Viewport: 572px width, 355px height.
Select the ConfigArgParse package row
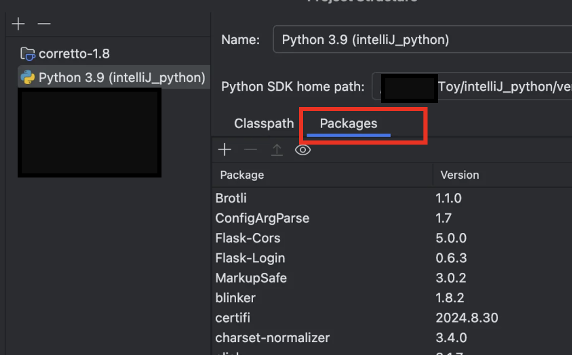pyautogui.click(x=392, y=218)
